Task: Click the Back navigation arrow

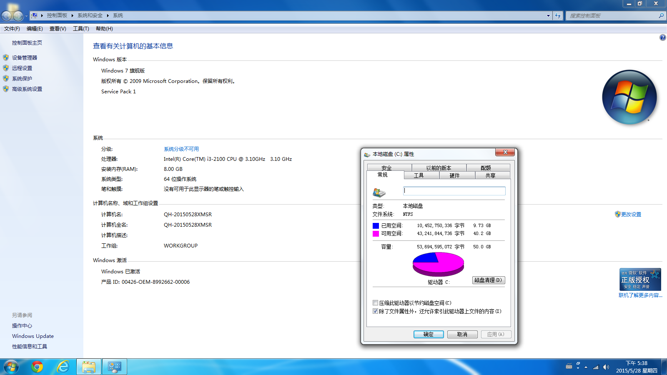Action: click(x=7, y=16)
